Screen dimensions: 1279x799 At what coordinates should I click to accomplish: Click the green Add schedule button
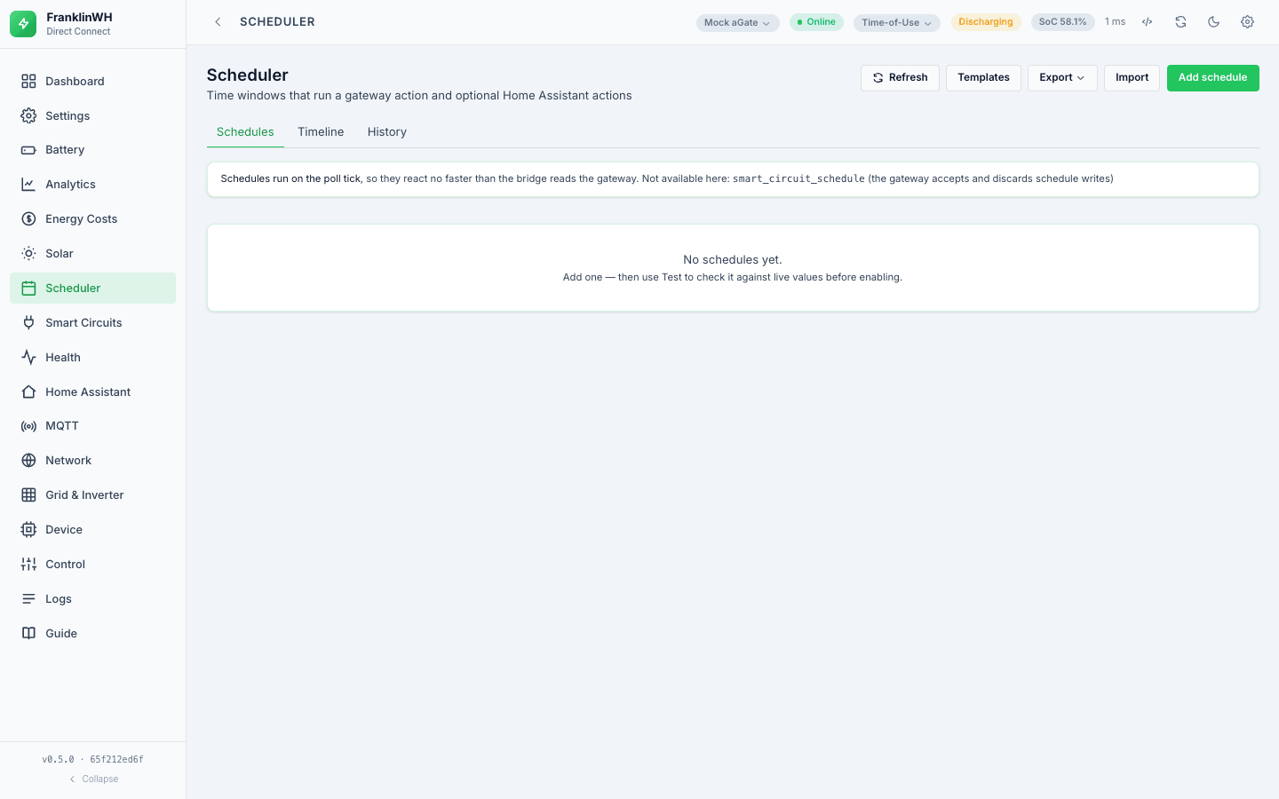pyautogui.click(x=1212, y=78)
